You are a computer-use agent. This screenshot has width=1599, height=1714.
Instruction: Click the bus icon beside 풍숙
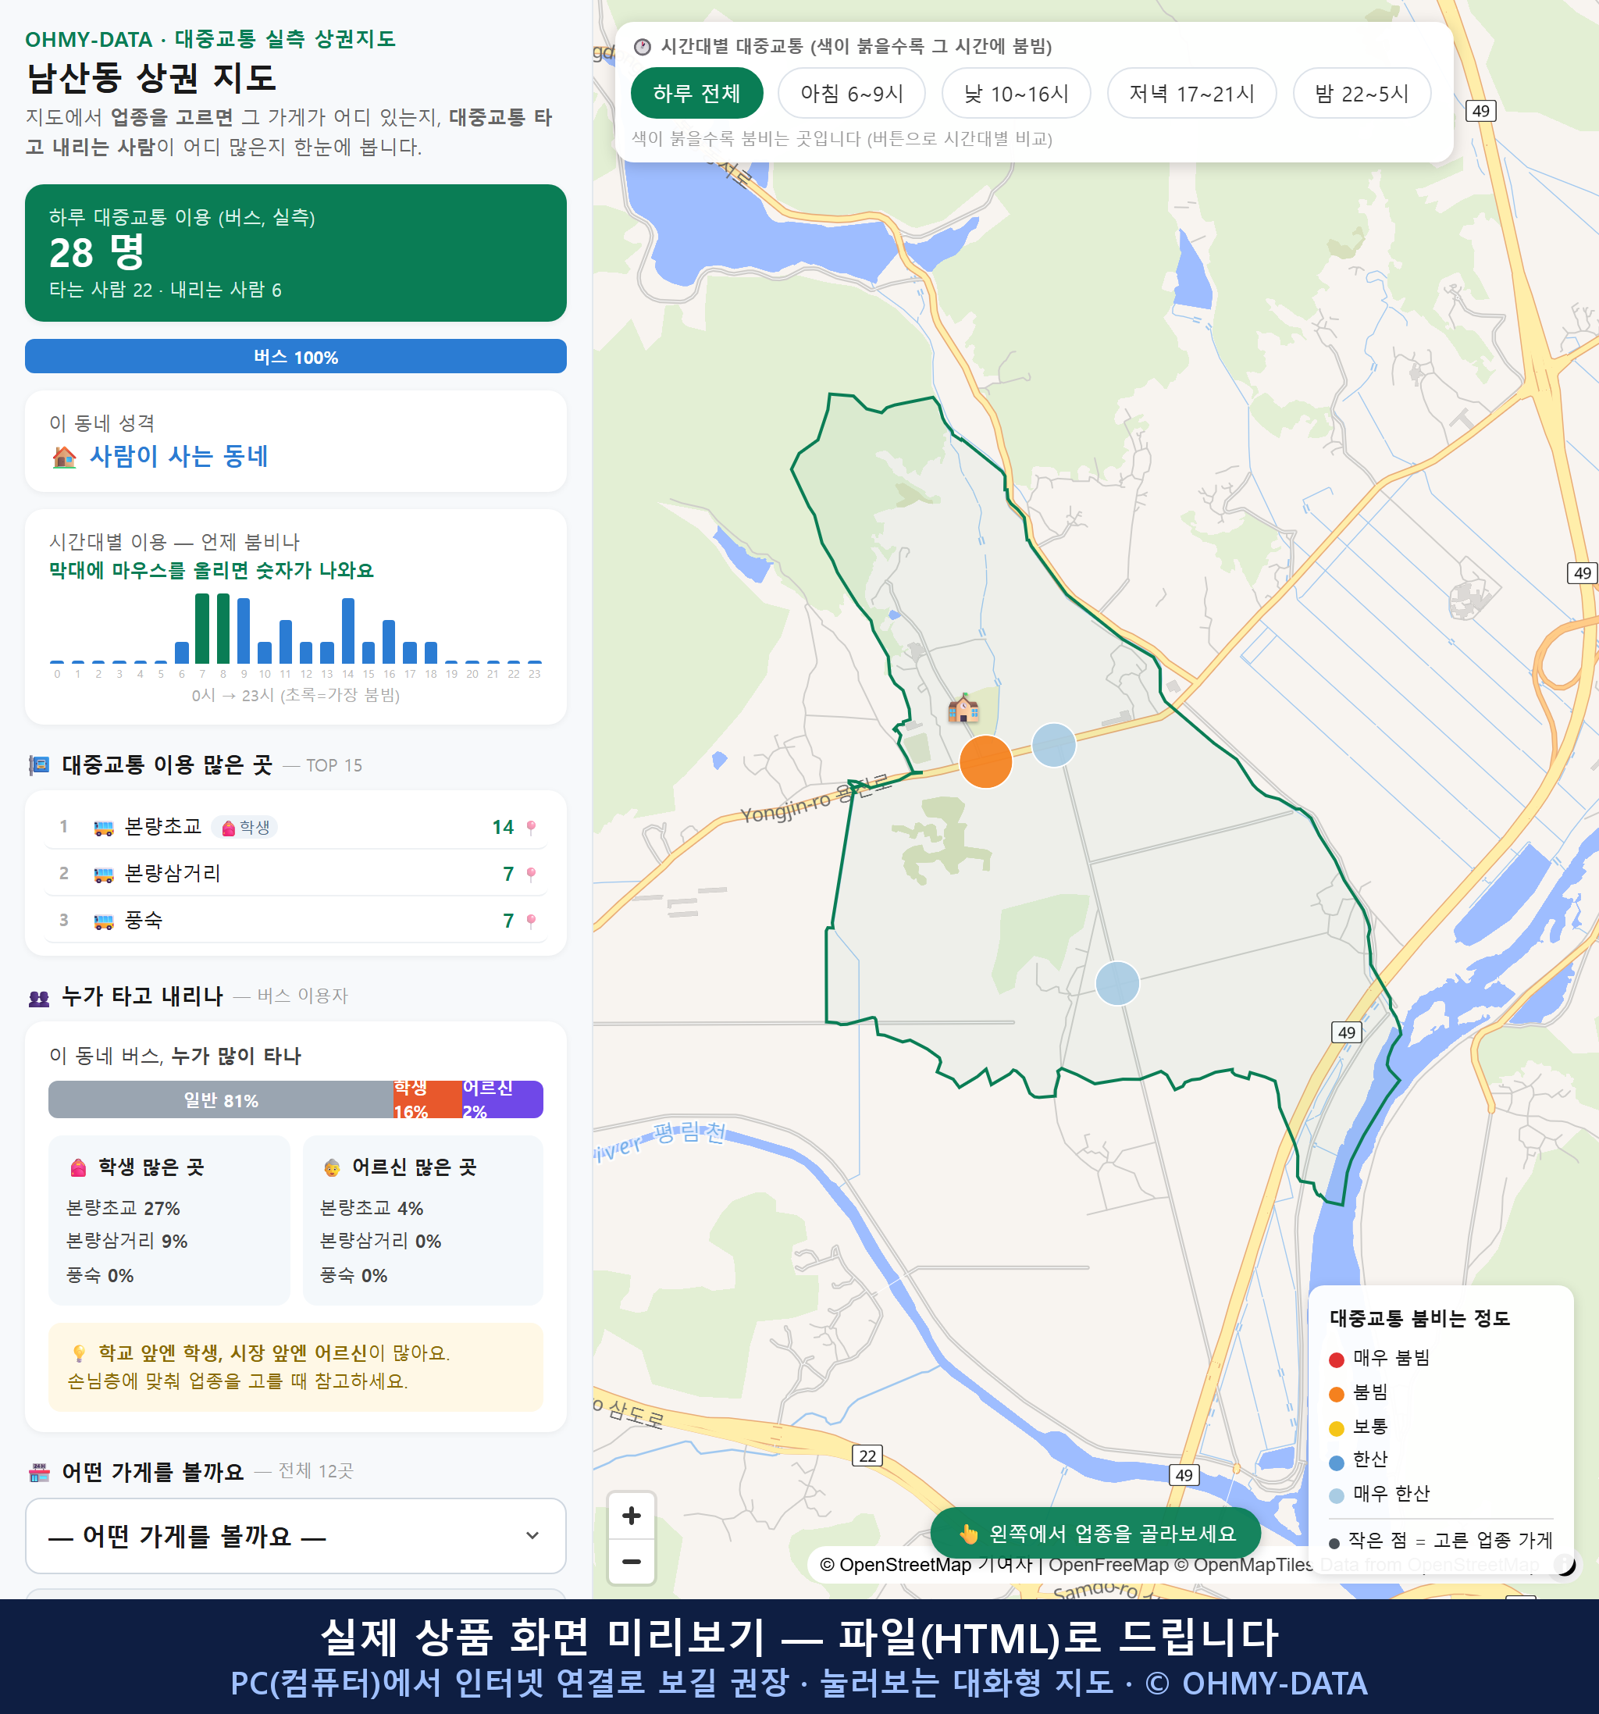click(x=103, y=921)
